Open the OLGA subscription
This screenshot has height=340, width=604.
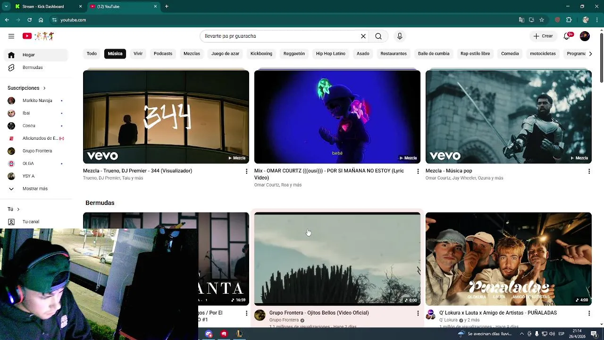[x=37, y=163]
